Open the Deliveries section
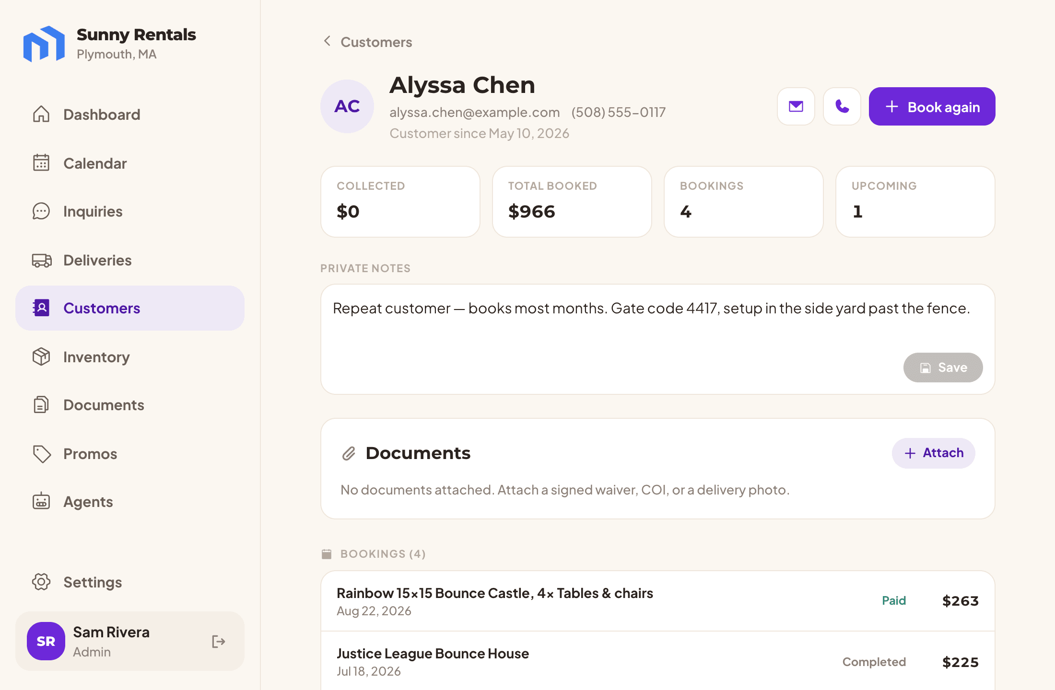This screenshot has height=690, width=1055. (130, 260)
